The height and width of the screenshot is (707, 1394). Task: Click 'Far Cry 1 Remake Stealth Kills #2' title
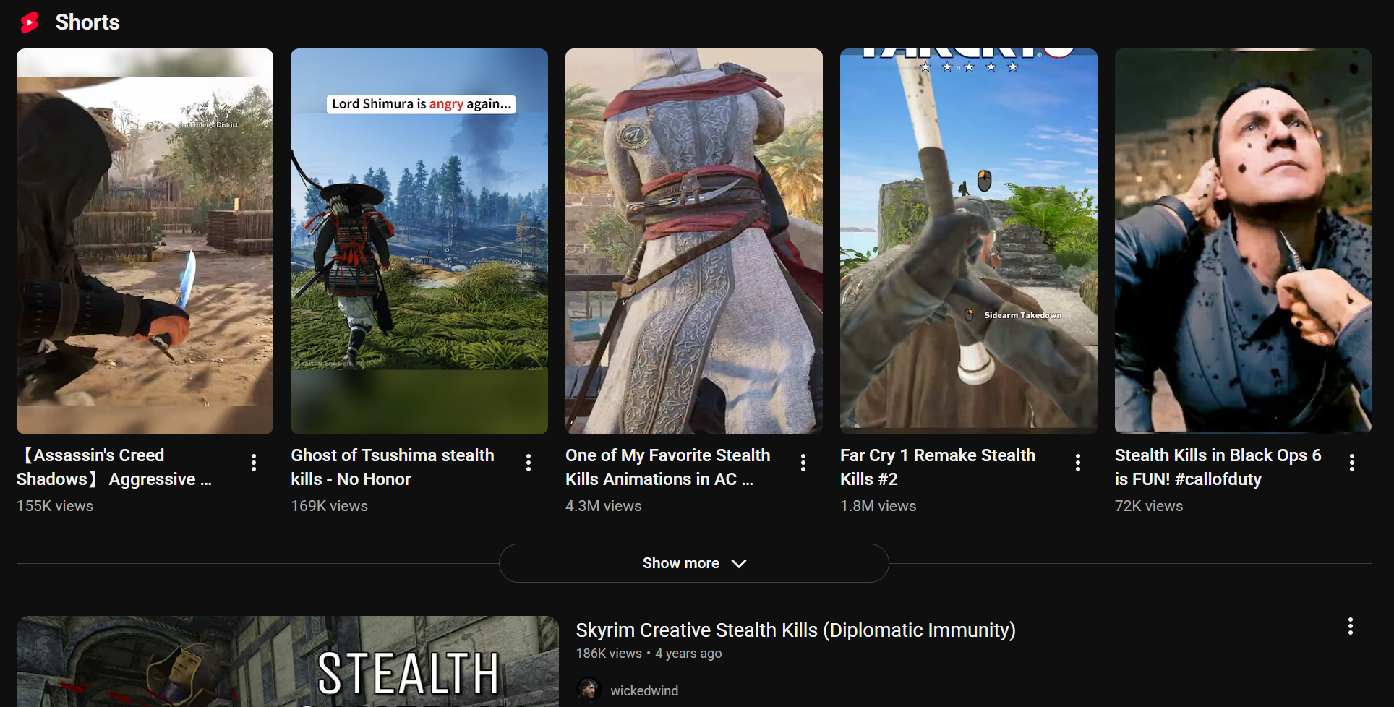tap(938, 467)
